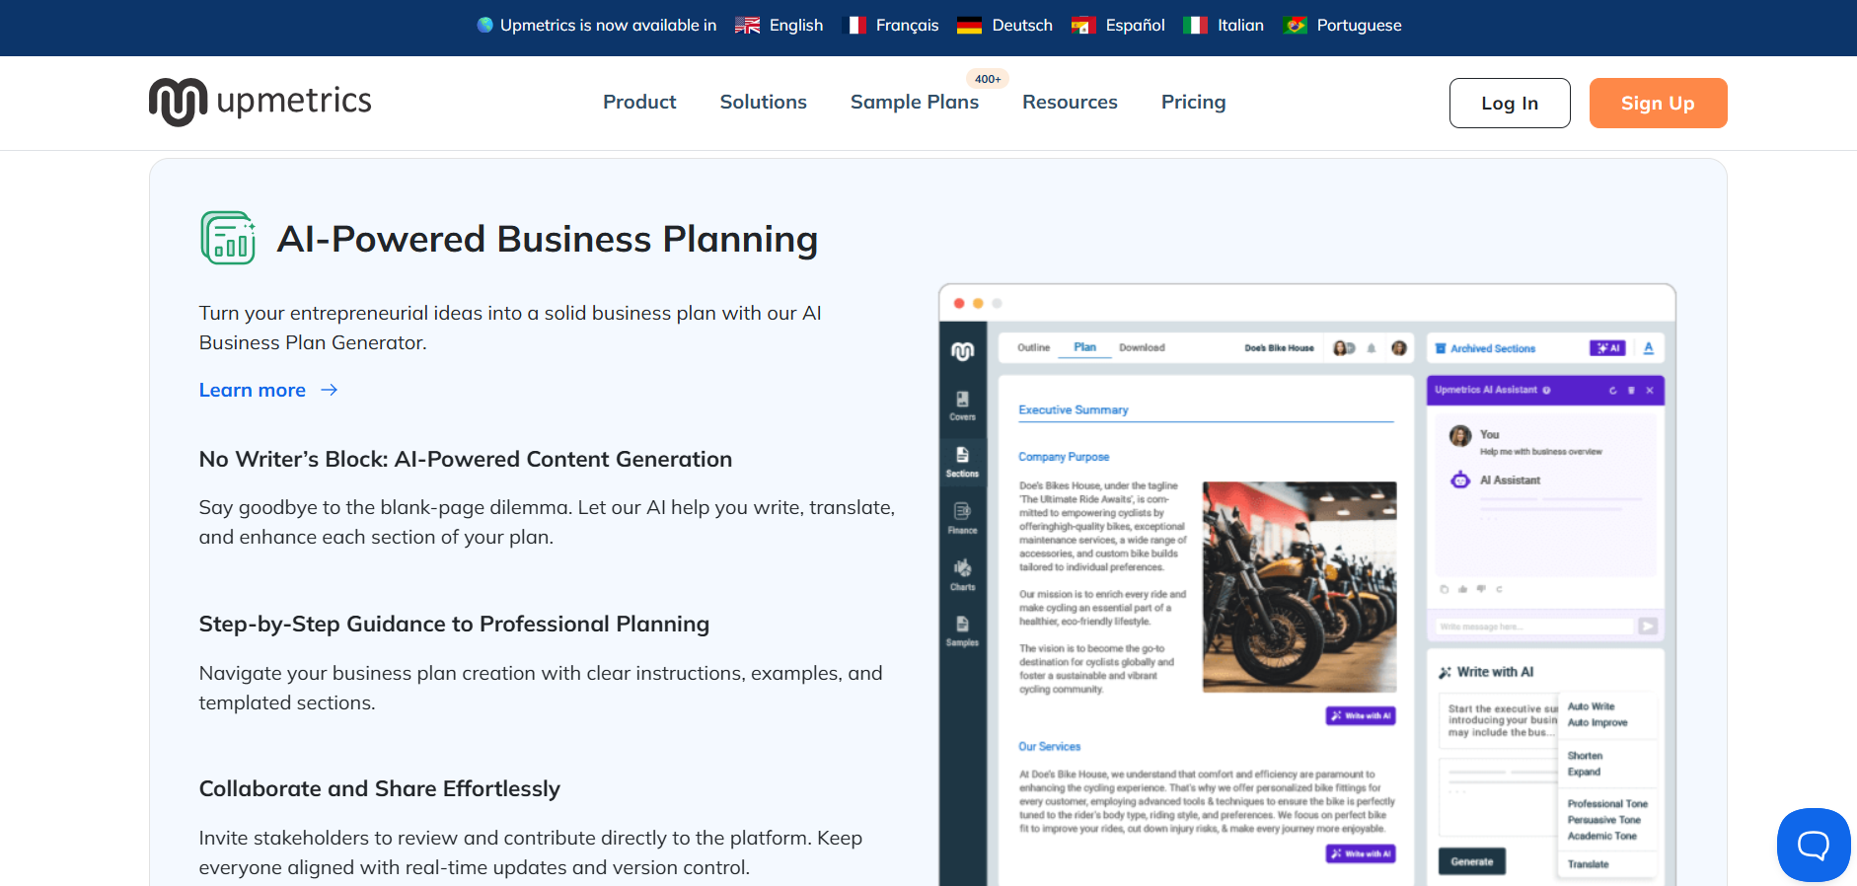The width and height of the screenshot is (1857, 886).
Task: Open the Upmetrics logo home link
Action: (x=260, y=102)
